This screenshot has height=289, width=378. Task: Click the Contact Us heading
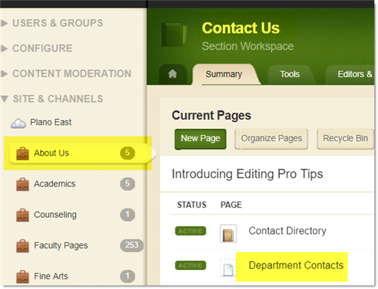(240, 28)
